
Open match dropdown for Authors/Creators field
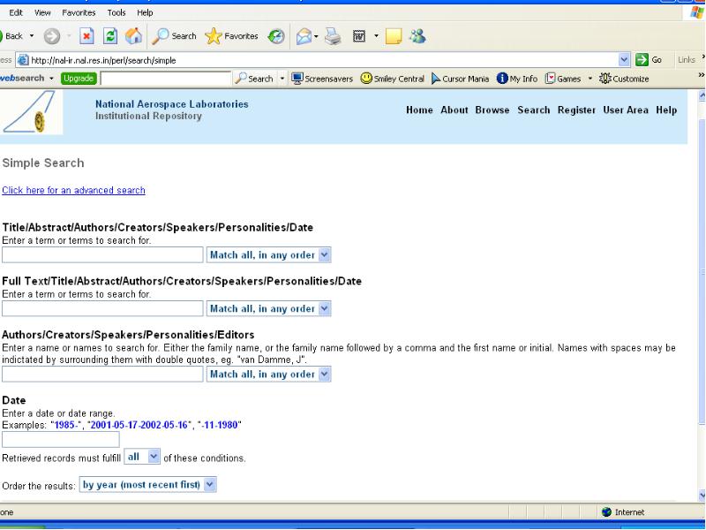pyautogui.click(x=269, y=374)
